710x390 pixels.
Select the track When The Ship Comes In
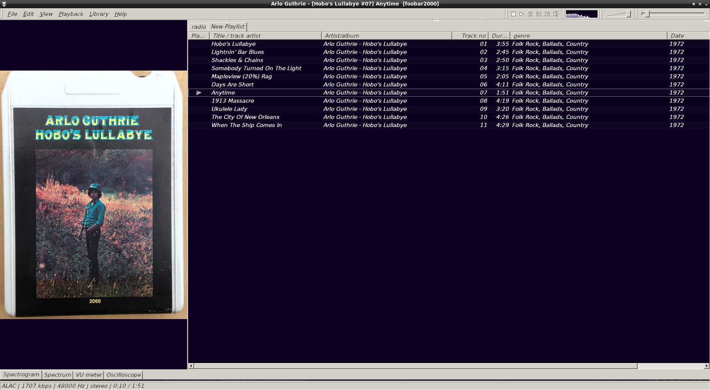pyautogui.click(x=449, y=125)
